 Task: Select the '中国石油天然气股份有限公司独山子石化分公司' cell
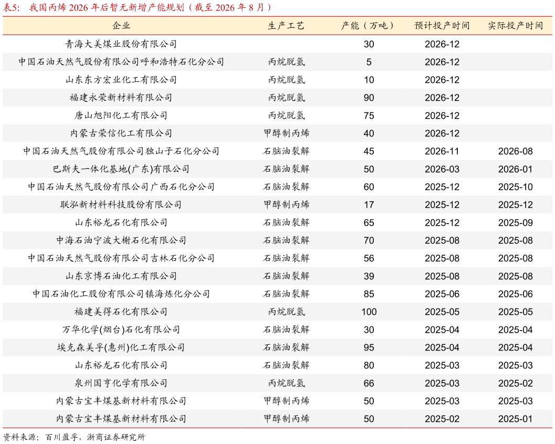click(121, 151)
